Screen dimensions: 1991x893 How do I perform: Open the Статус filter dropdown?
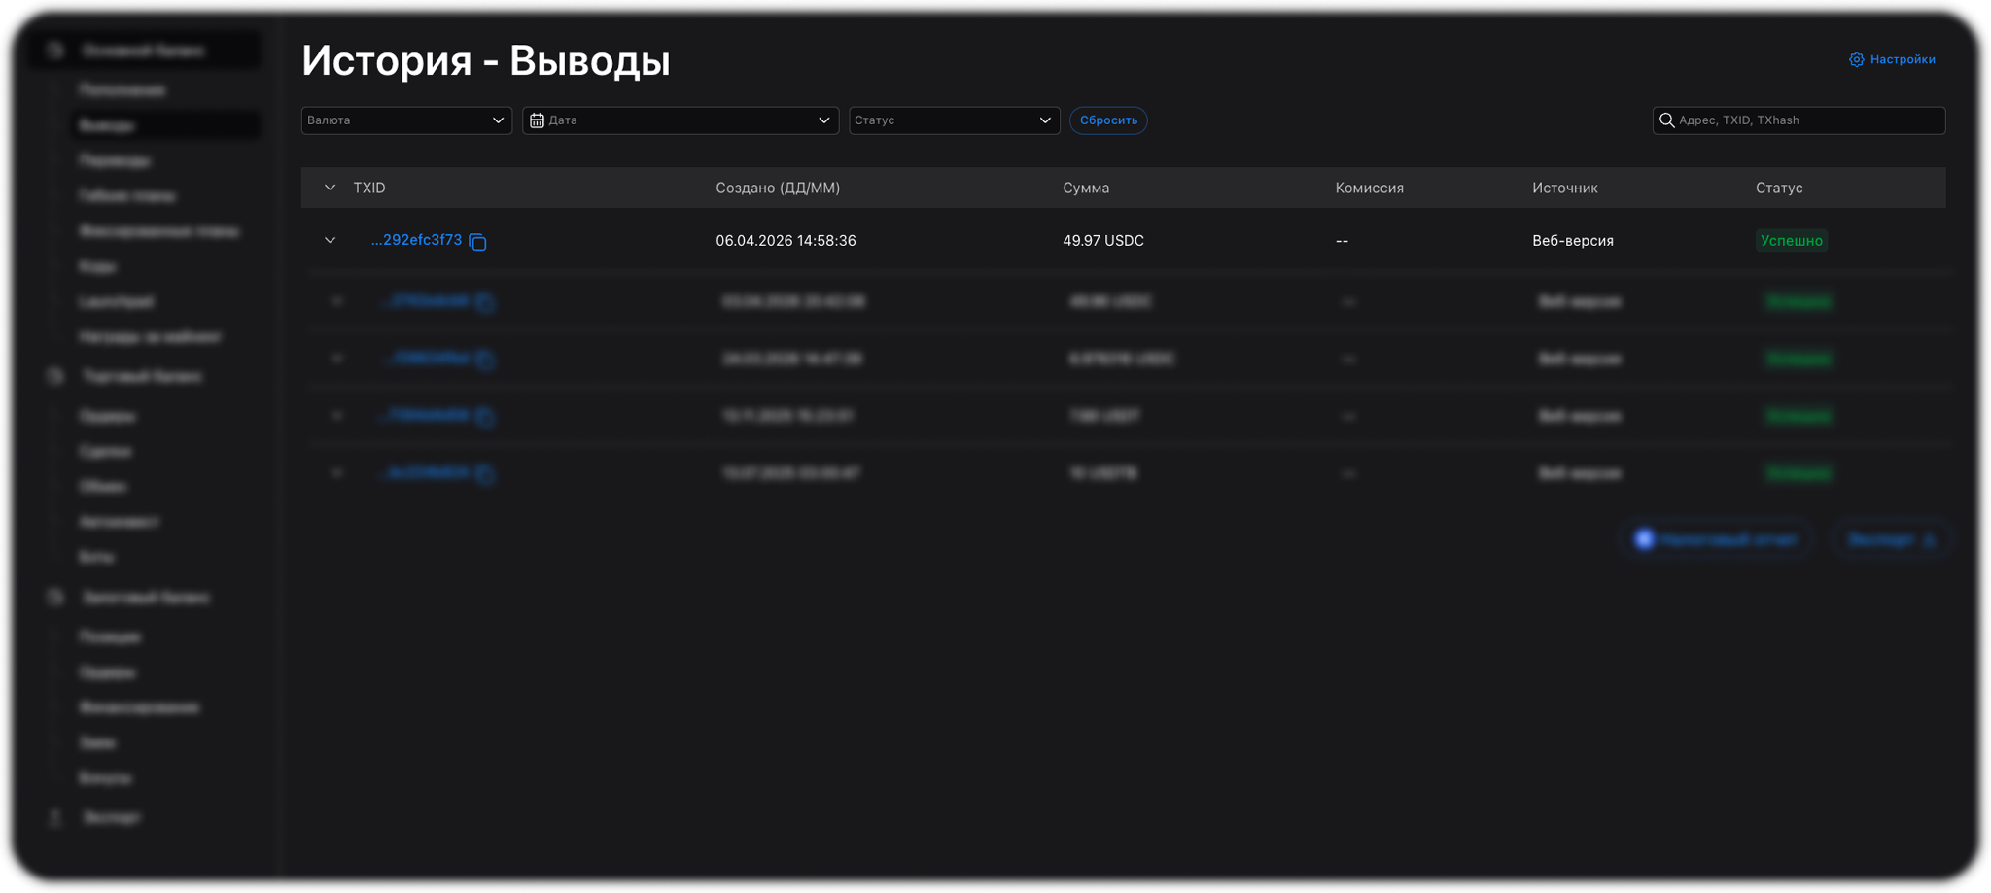[953, 120]
